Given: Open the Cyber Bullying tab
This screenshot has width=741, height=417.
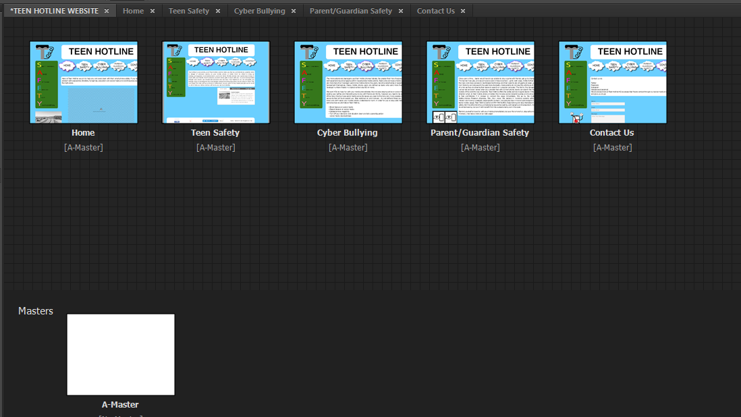Looking at the screenshot, I should click(x=259, y=11).
